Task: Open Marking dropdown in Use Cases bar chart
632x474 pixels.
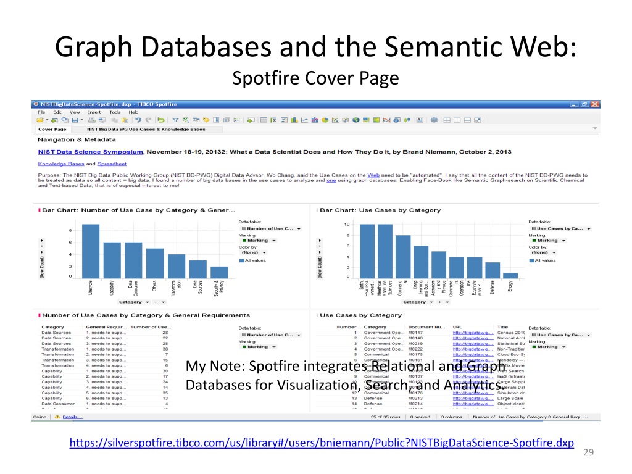Action: tap(549, 241)
